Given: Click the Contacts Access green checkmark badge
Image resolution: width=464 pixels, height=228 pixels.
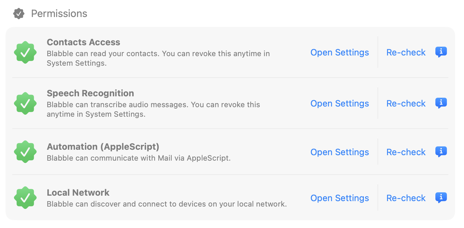Looking at the screenshot, I should [25, 52].
